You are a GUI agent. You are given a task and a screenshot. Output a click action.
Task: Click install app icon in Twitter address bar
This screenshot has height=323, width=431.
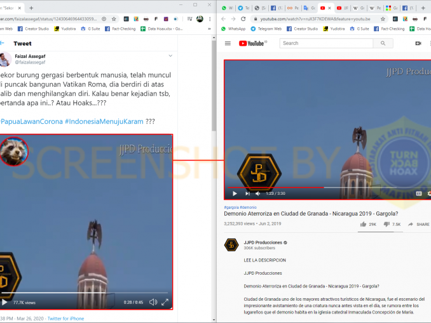[104, 19]
